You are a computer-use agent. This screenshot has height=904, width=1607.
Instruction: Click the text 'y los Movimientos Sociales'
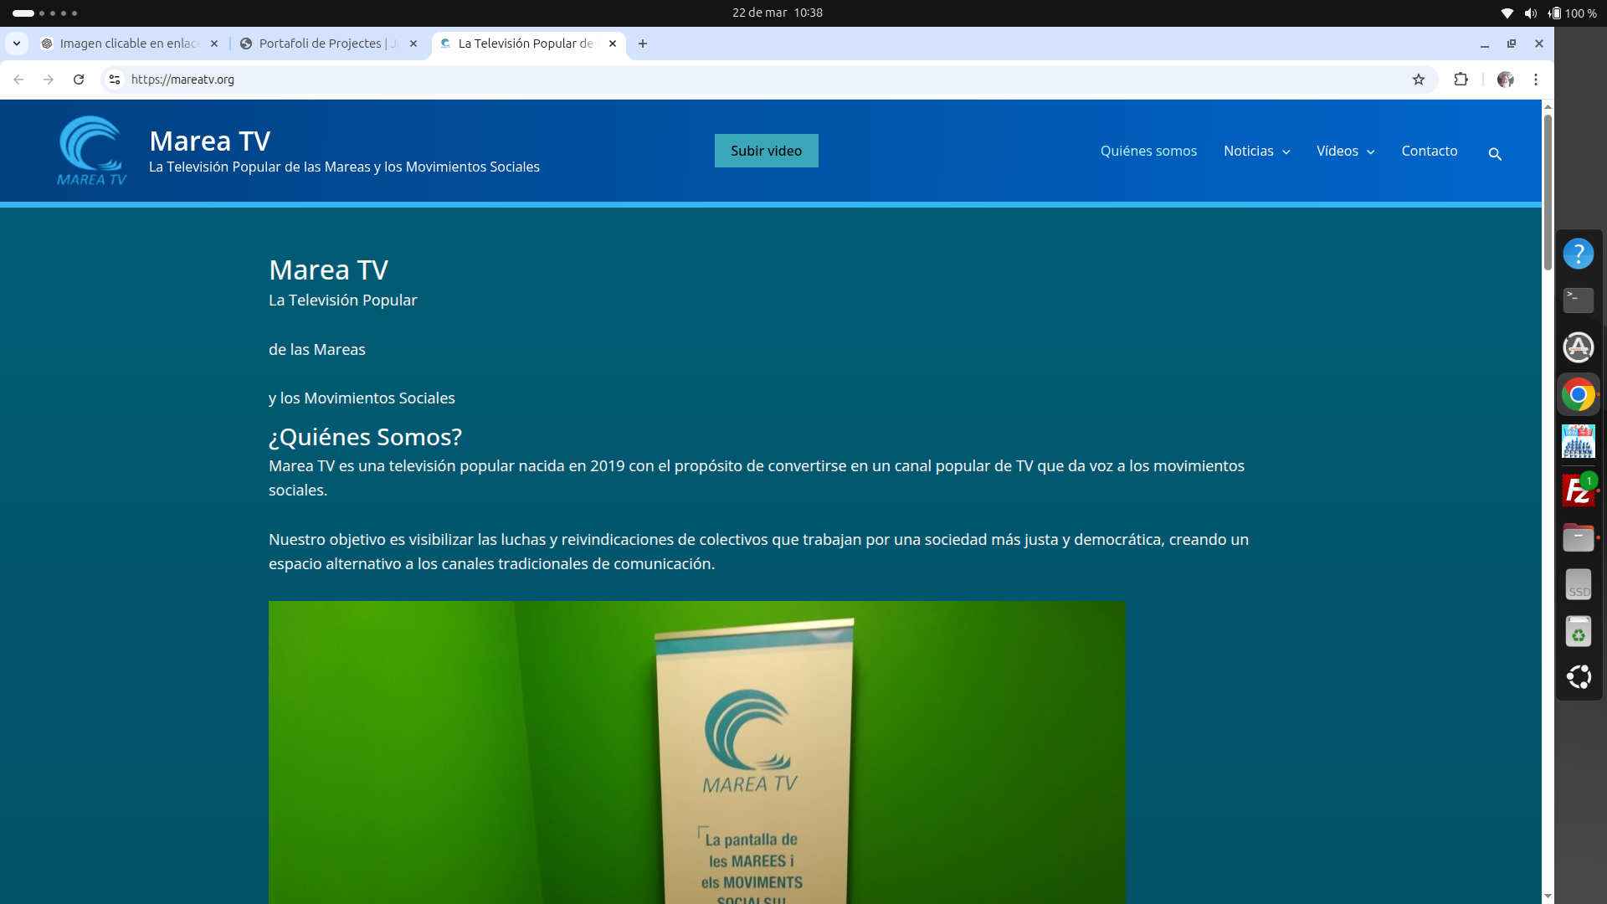pyautogui.click(x=362, y=398)
